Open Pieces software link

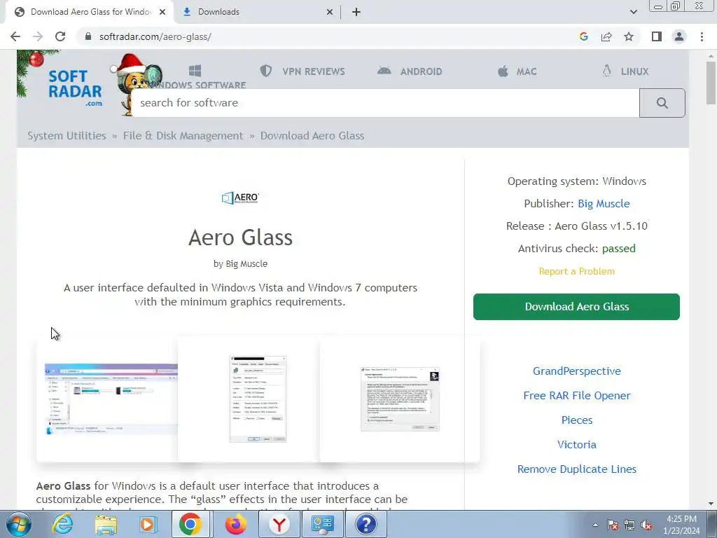(577, 420)
